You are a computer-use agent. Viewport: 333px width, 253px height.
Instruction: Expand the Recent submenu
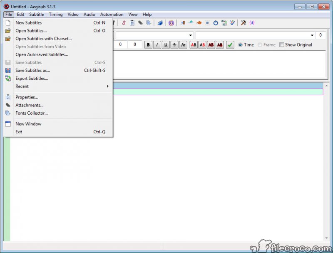tap(58, 86)
